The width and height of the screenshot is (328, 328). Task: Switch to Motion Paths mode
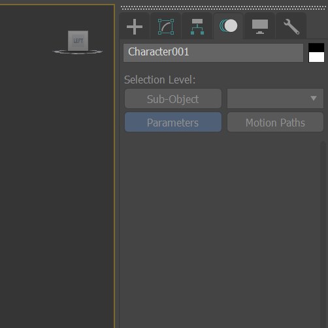coord(275,122)
